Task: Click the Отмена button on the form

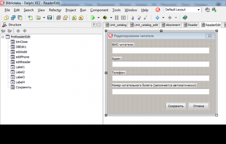Action: tap(198, 106)
